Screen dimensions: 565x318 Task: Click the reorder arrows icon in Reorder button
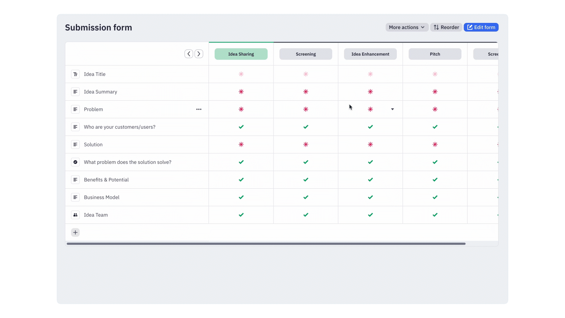(436, 27)
